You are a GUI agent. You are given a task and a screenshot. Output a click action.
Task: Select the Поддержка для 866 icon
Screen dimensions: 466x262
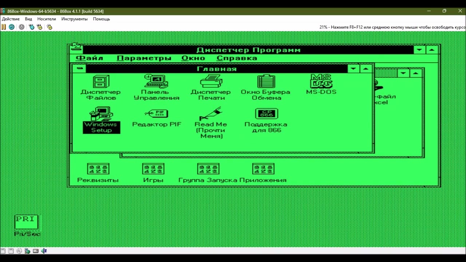click(266, 120)
